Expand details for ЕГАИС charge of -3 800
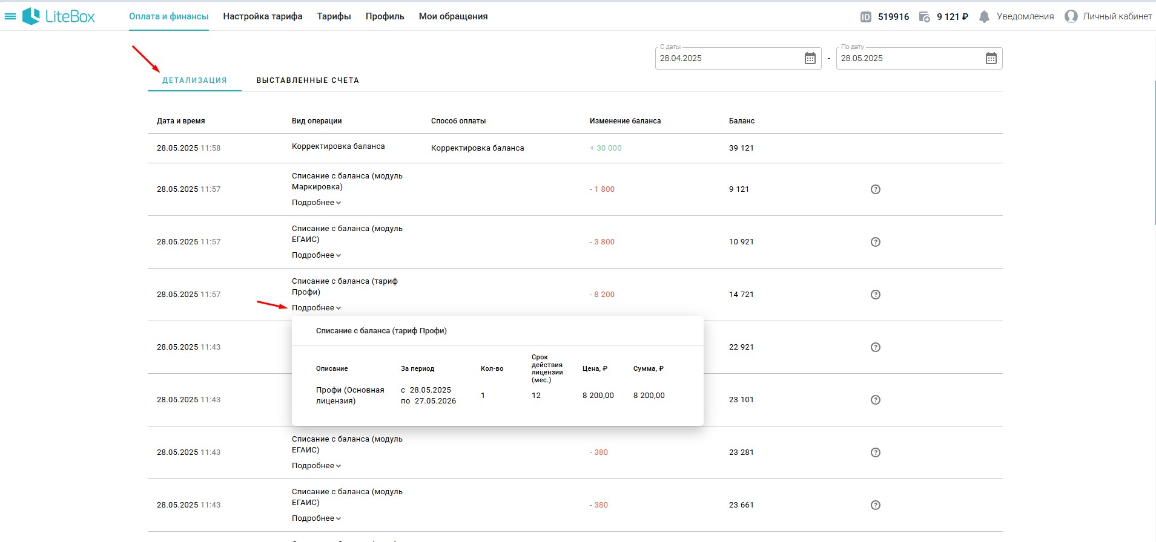The image size is (1156, 542). (x=316, y=255)
